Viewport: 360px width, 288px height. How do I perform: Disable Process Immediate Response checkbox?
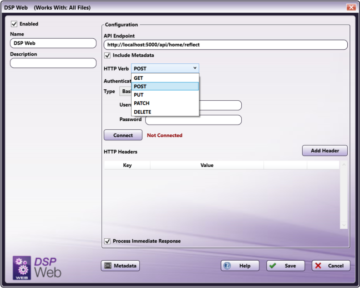(x=108, y=241)
